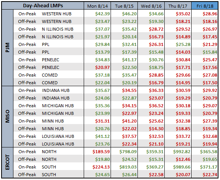Select the highlighted Fri 8/18 column header
Image resolution: width=220 pixels, height=180 pixels.
(205, 6)
